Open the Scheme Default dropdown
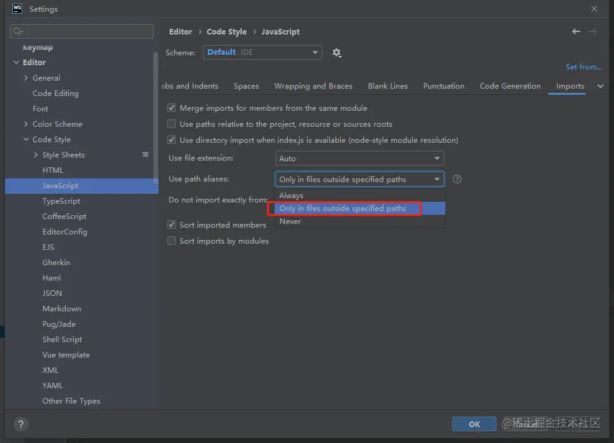The width and height of the screenshot is (614, 443). pos(263,53)
